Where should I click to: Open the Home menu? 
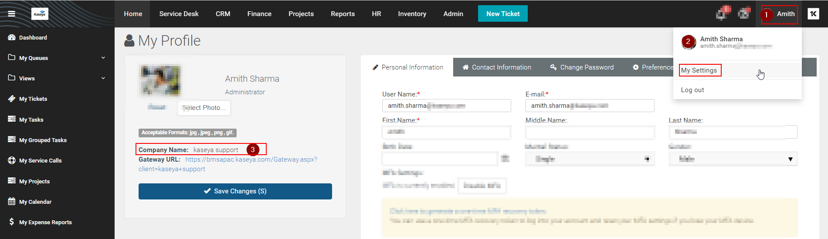click(133, 14)
